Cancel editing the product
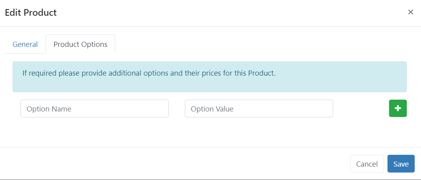 pos(367,164)
